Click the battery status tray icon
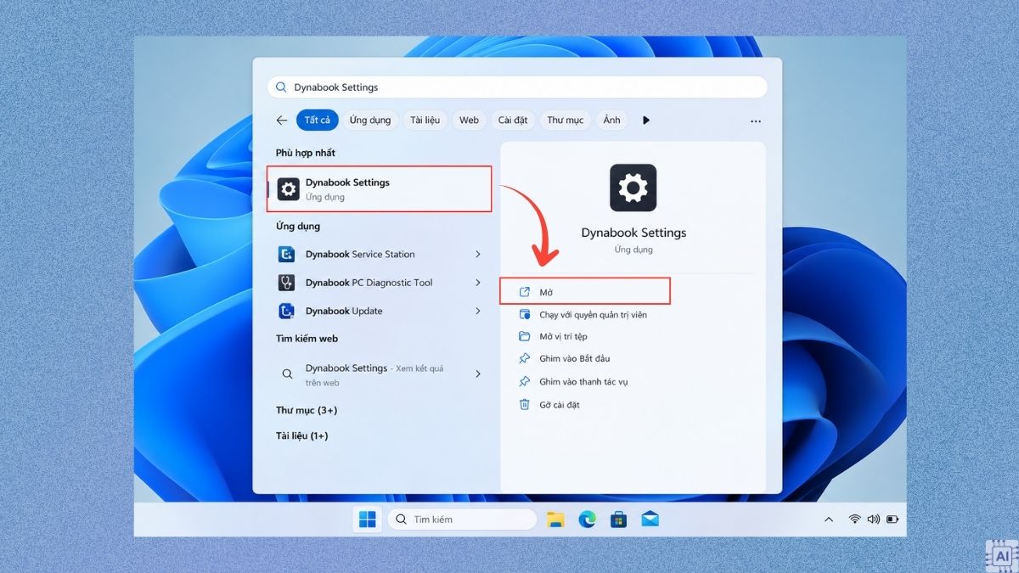Screen dimensions: 1019x573 point(892,520)
